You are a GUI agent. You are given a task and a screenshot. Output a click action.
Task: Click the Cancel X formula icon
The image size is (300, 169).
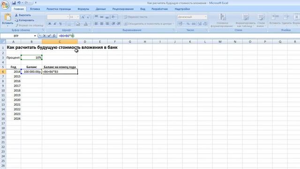[45, 36]
